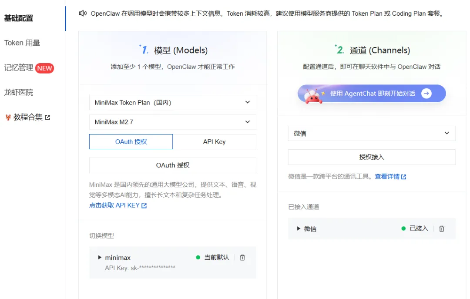
Task: Delete the connected 微信 channel
Action: pos(442,229)
